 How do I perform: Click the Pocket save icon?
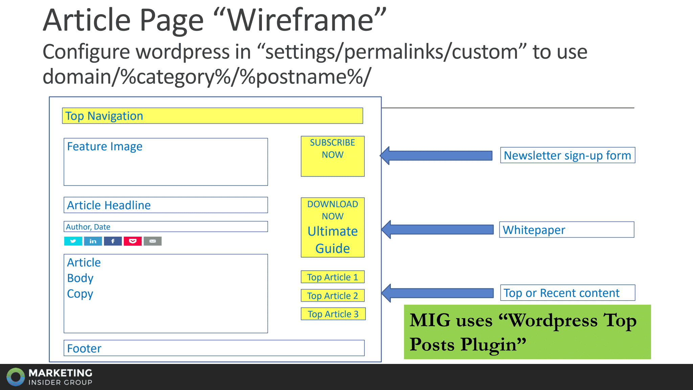[133, 241]
